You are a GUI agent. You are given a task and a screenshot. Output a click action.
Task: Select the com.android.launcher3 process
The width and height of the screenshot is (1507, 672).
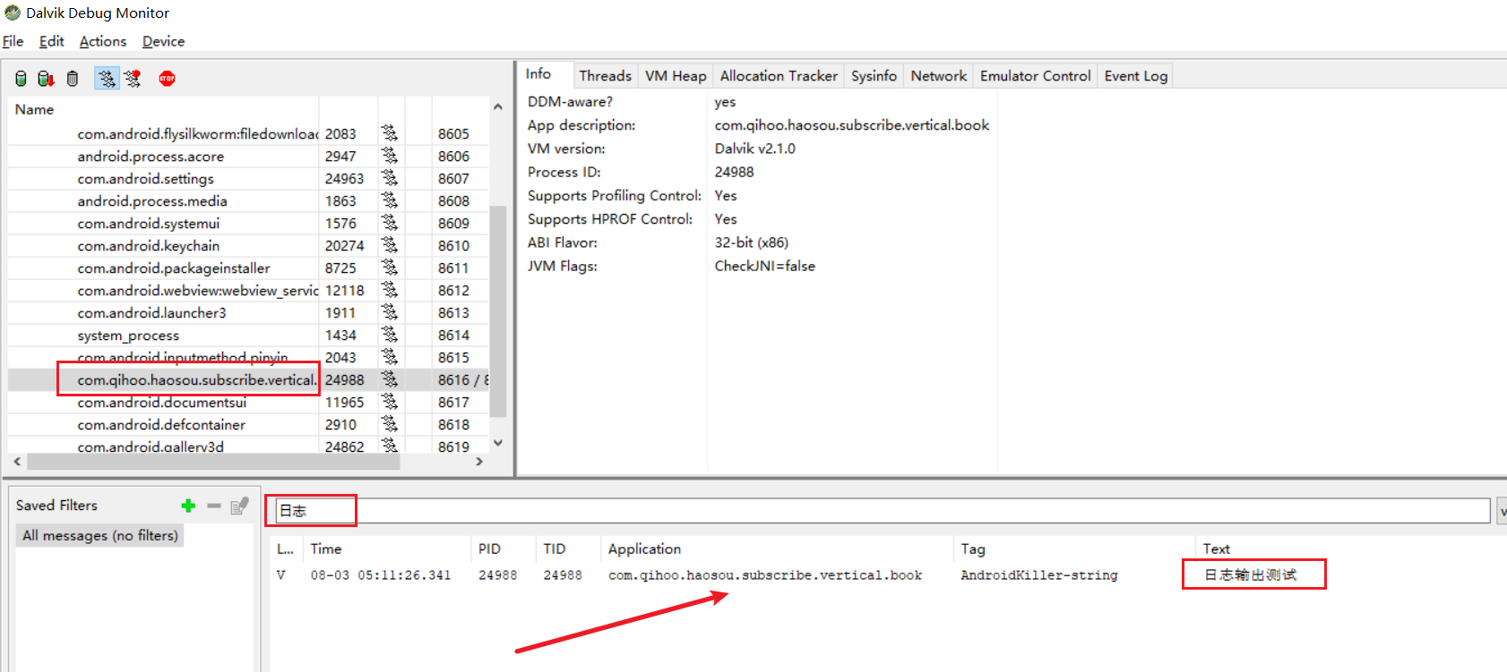point(151,312)
